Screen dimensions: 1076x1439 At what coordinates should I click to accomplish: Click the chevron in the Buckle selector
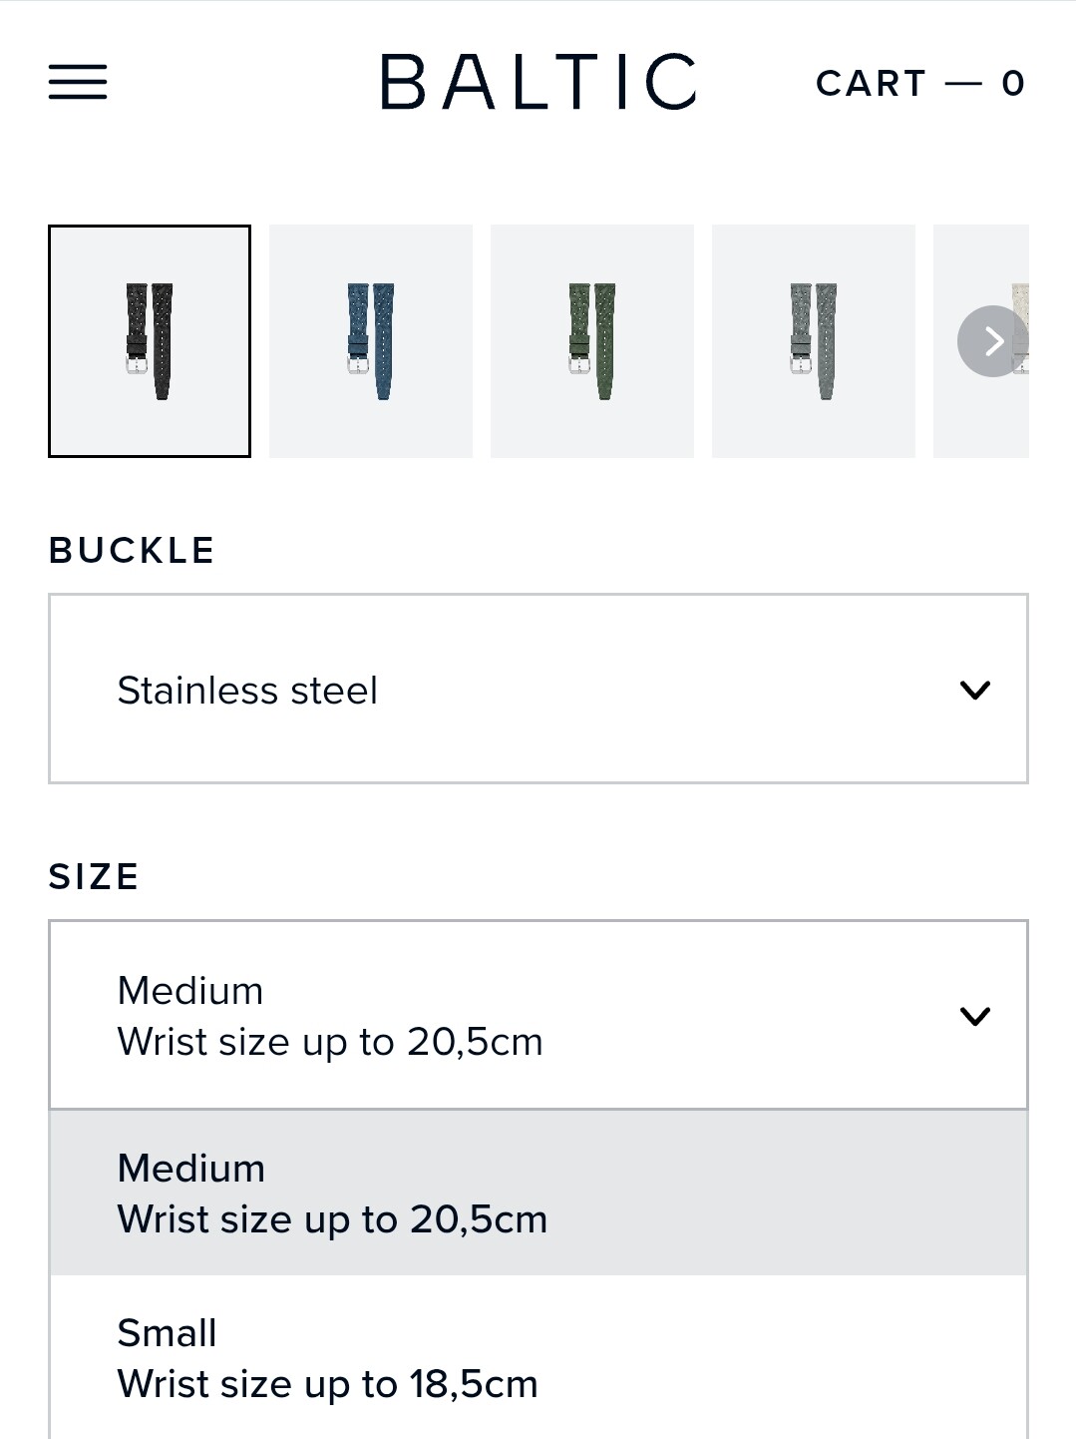(974, 690)
